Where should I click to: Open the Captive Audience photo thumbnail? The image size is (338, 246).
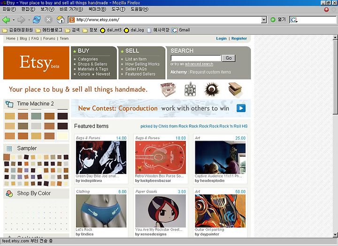click(220, 158)
